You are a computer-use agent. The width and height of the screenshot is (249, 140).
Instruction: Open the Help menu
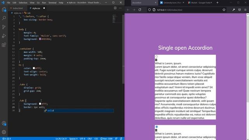[x=61, y=3]
